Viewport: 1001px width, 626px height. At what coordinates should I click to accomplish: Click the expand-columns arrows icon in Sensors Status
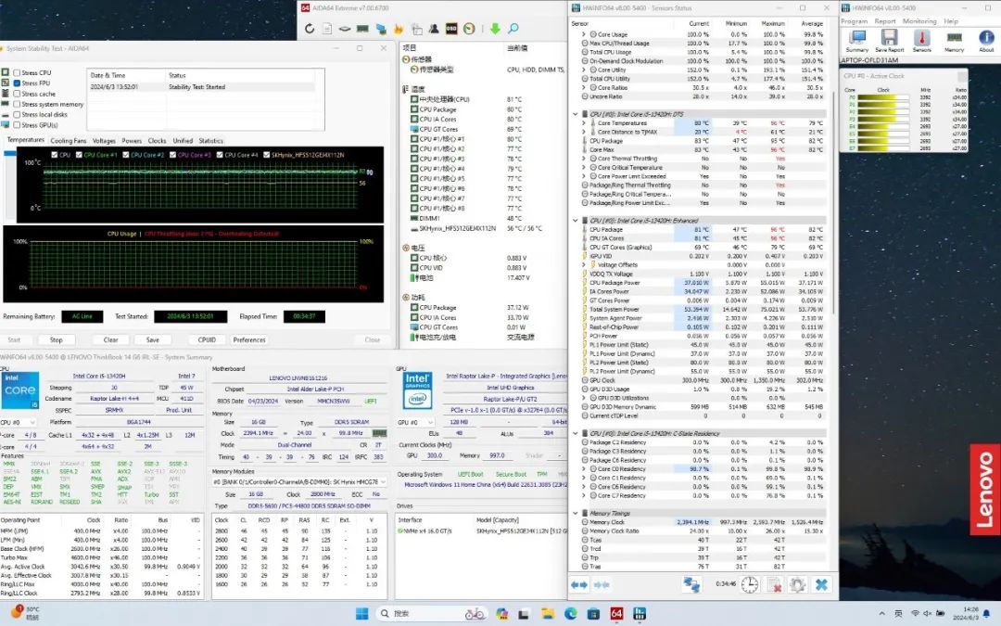click(579, 584)
